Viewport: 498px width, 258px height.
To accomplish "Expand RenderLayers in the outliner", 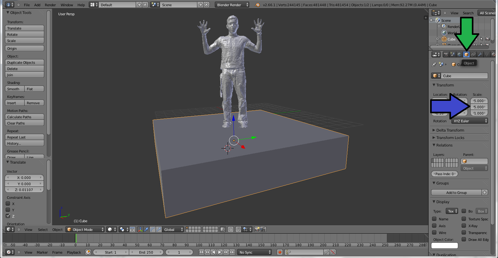I will 439,26.
